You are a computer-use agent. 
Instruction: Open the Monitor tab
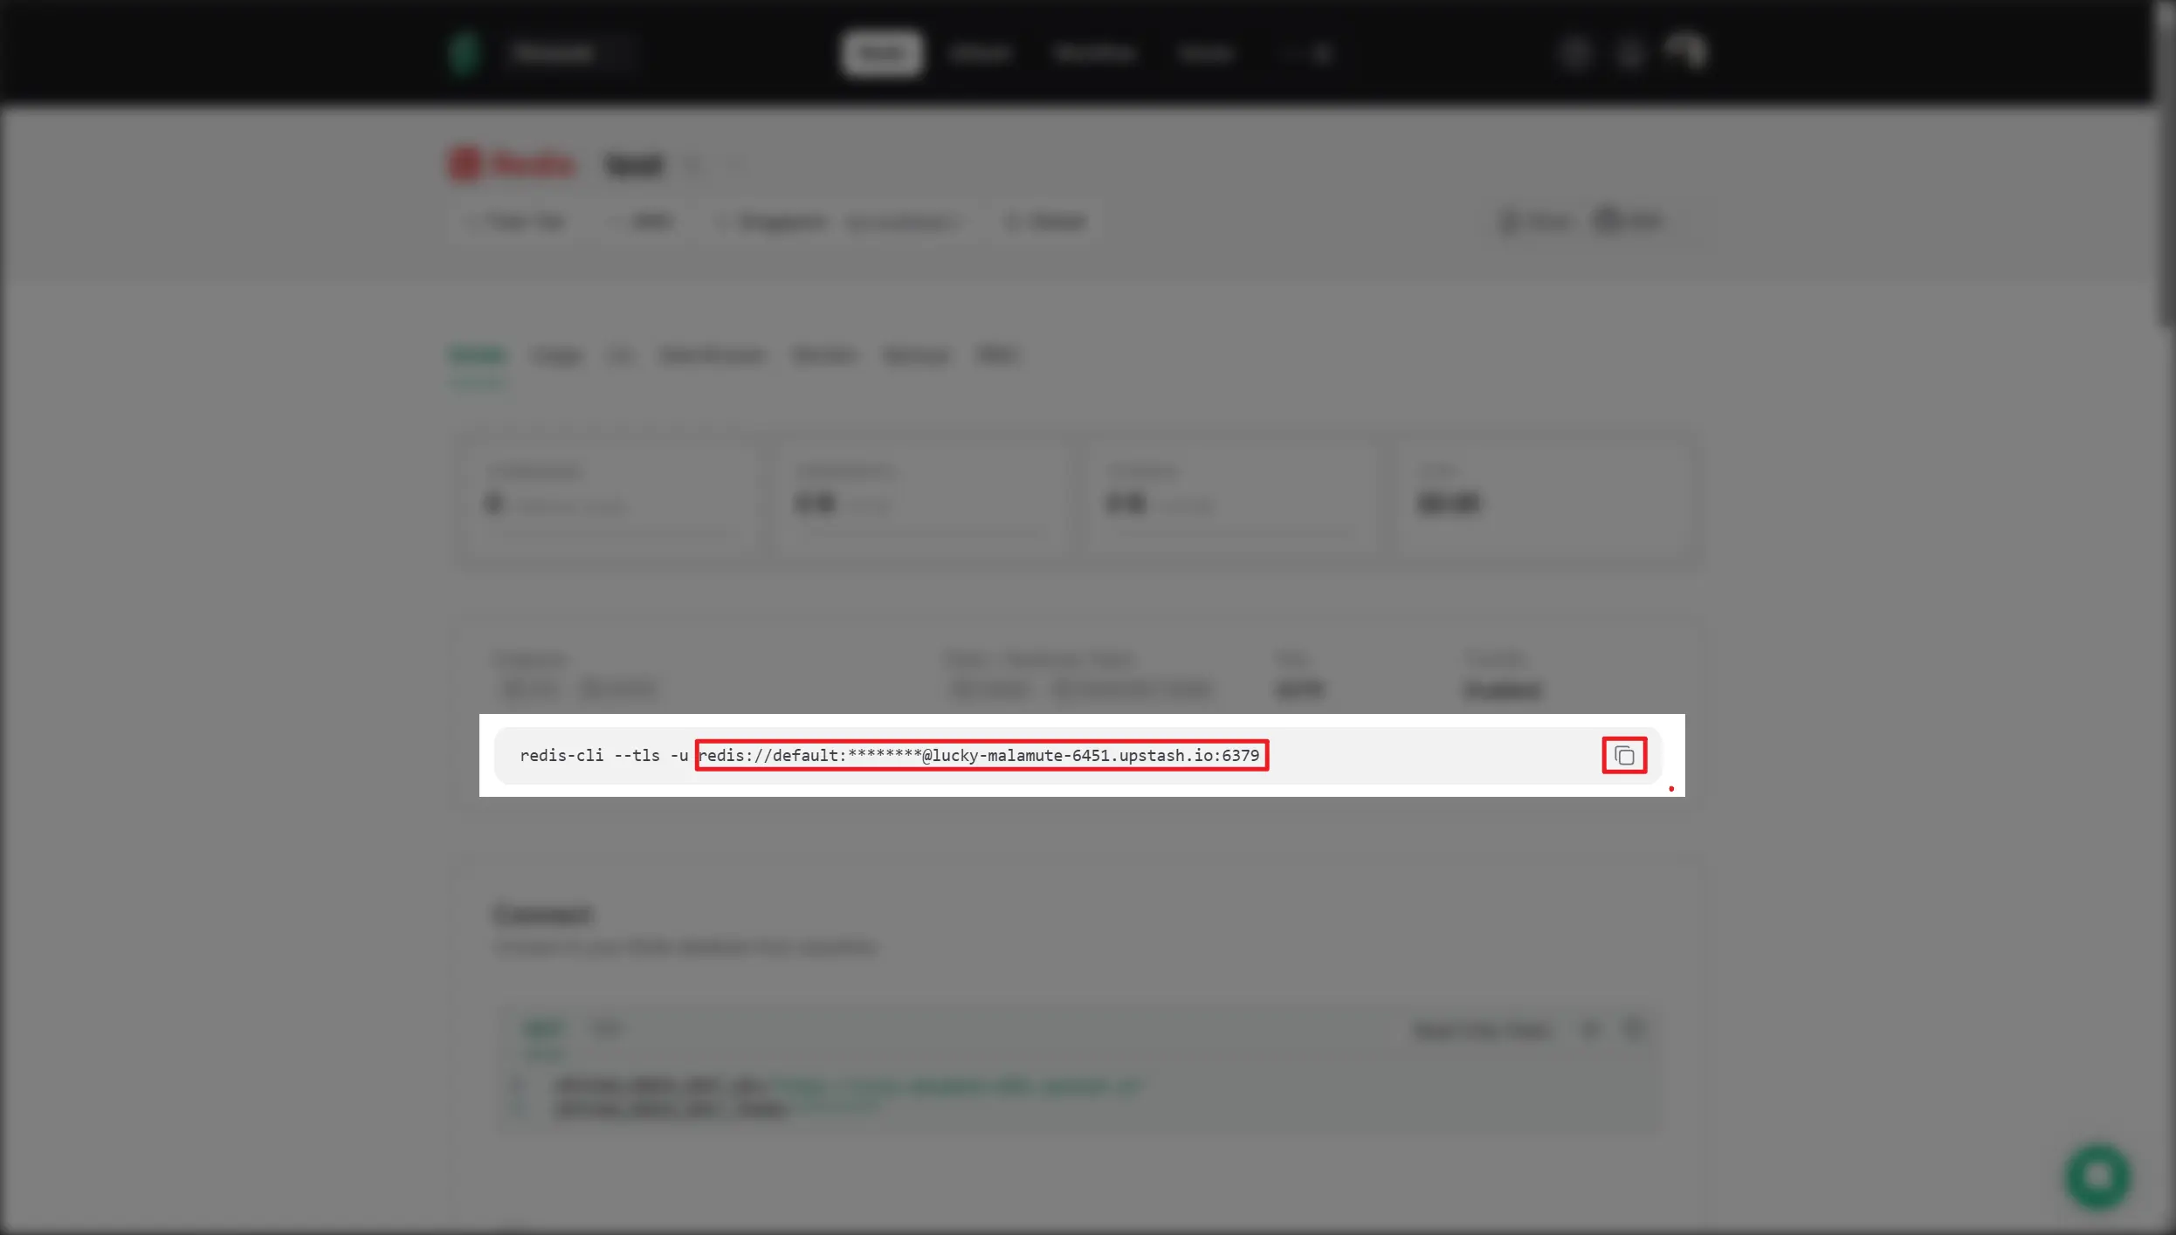pos(824,355)
